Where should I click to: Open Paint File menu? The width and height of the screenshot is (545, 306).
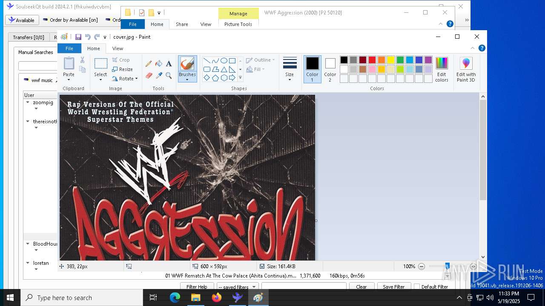pyautogui.click(x=69, y=48)
